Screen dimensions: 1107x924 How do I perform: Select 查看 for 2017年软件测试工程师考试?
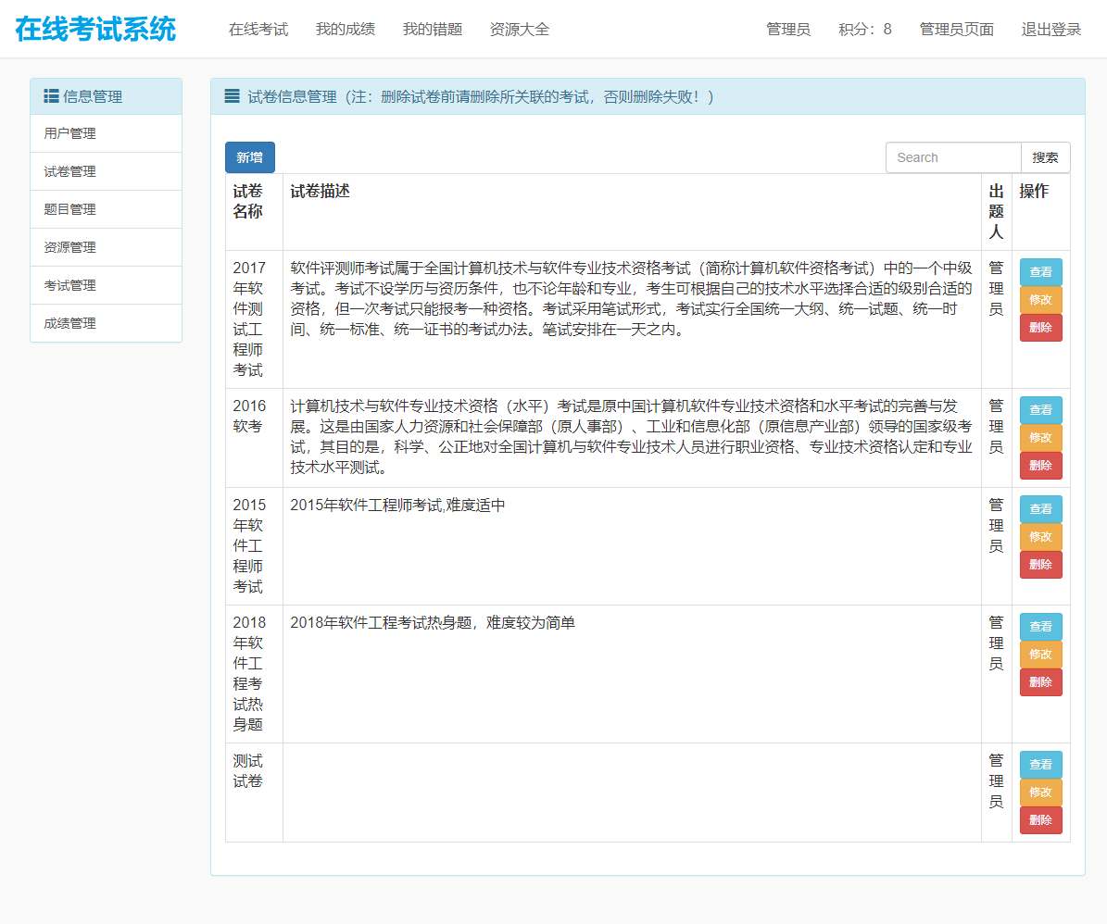click(1040, 271)
